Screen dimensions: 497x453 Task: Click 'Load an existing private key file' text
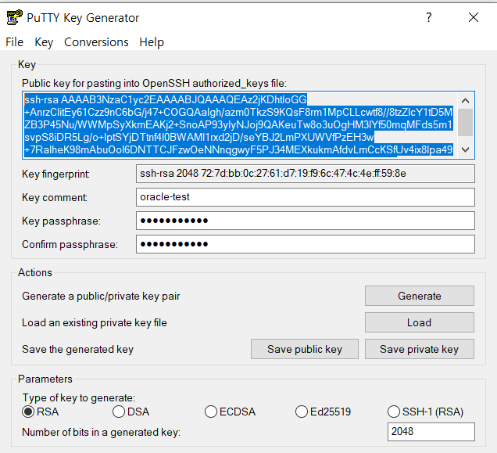95,323
